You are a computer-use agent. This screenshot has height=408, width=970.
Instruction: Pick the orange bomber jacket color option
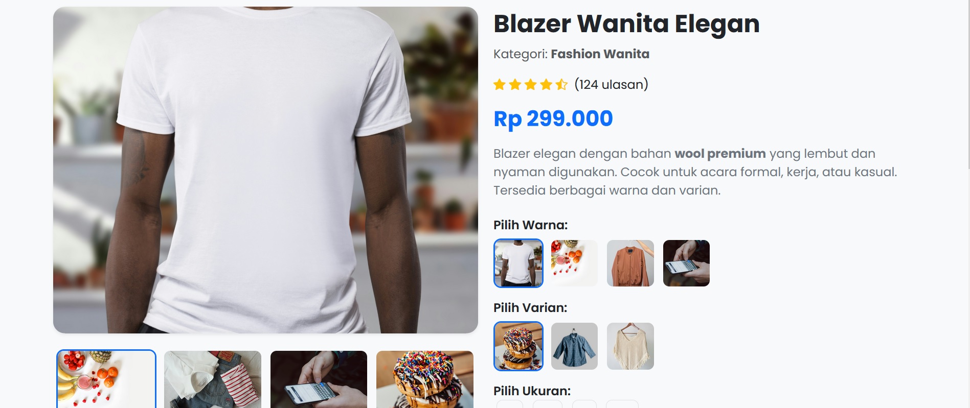point(630,263)
